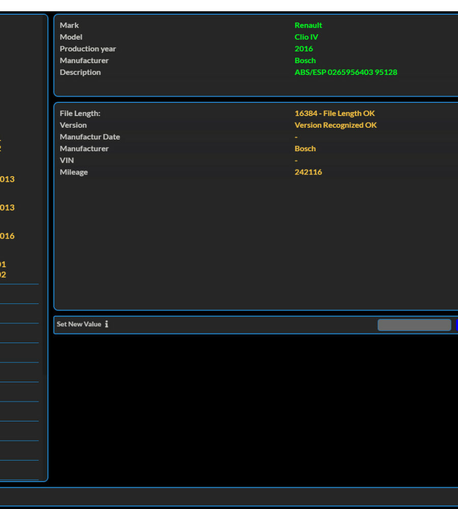
Task: Click the Description label in the vehicle panel
Action: point(80,72)
